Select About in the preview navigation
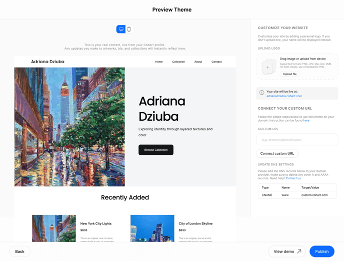Viewport: 344px width, 261px height. click(x=198, y=62)
